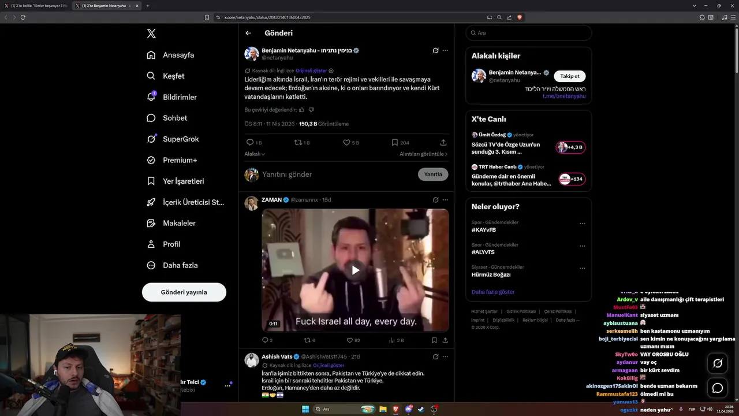Screen dimensions: 739x416
Task: Open Yer İşaretleri bookmarks
Action: pos(176,181)
